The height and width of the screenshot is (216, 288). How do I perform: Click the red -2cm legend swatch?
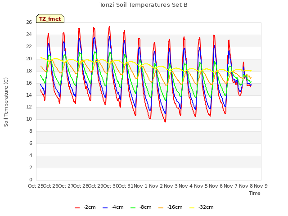pos(77,208)
